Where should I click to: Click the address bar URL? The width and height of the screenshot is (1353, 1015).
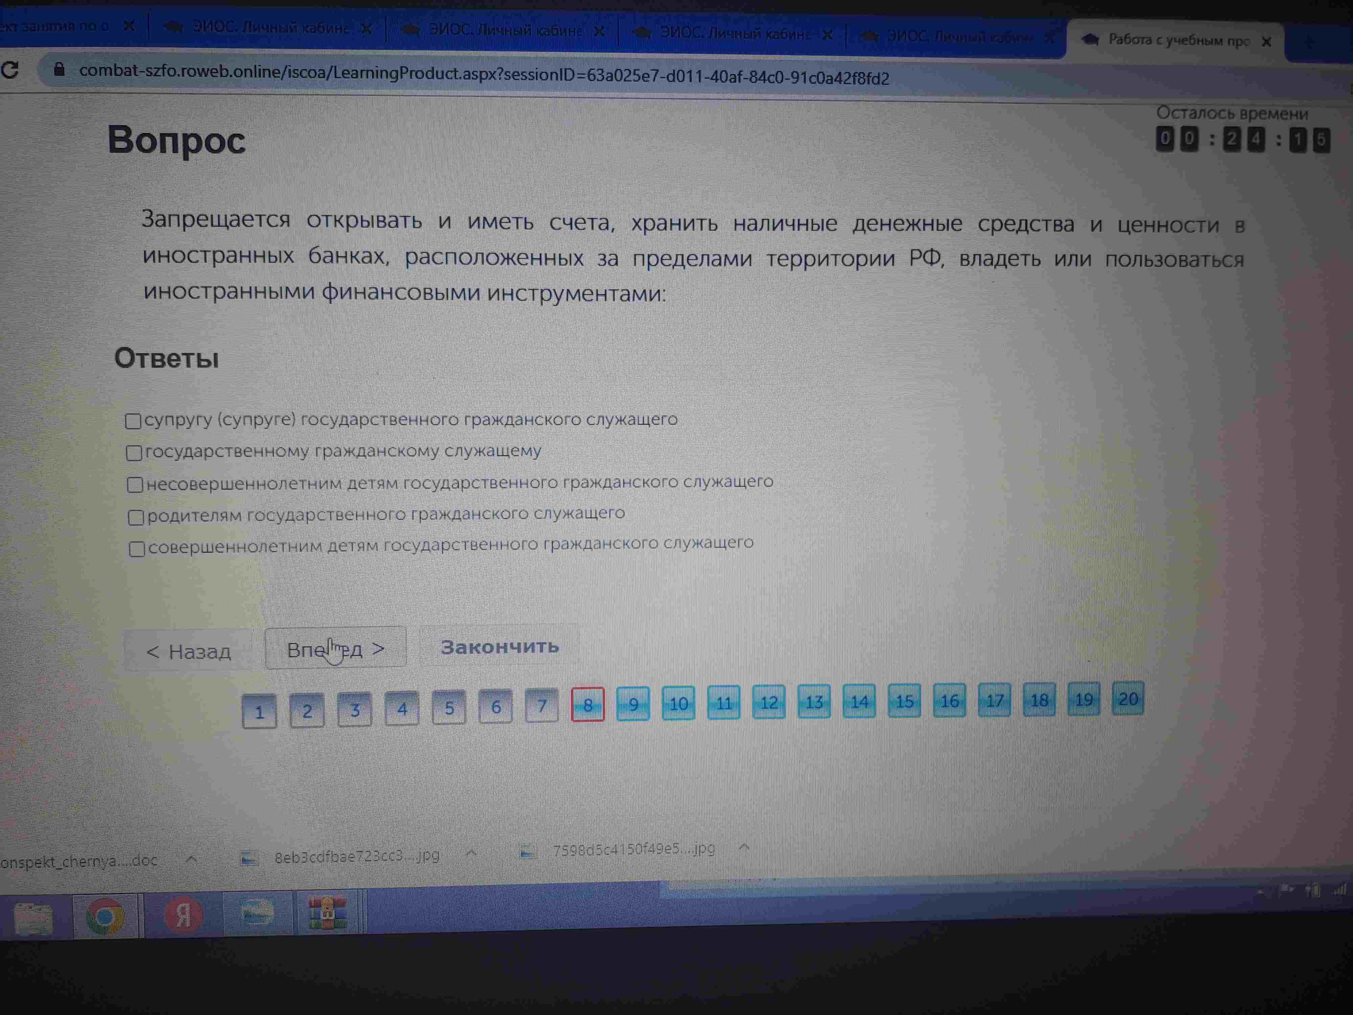[x=484, y=75]
